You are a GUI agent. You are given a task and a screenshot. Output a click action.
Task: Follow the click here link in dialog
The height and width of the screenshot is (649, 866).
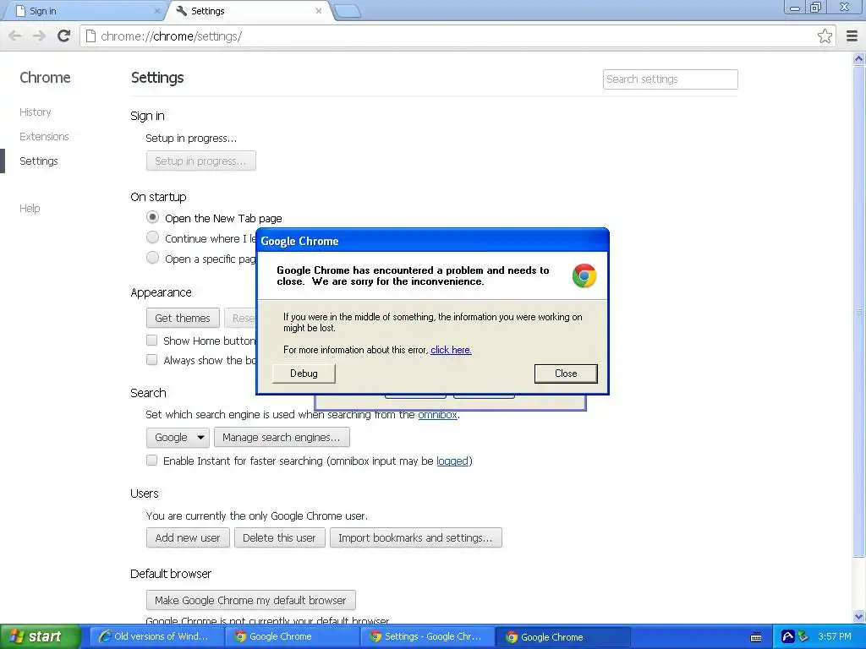coord(451,350)
